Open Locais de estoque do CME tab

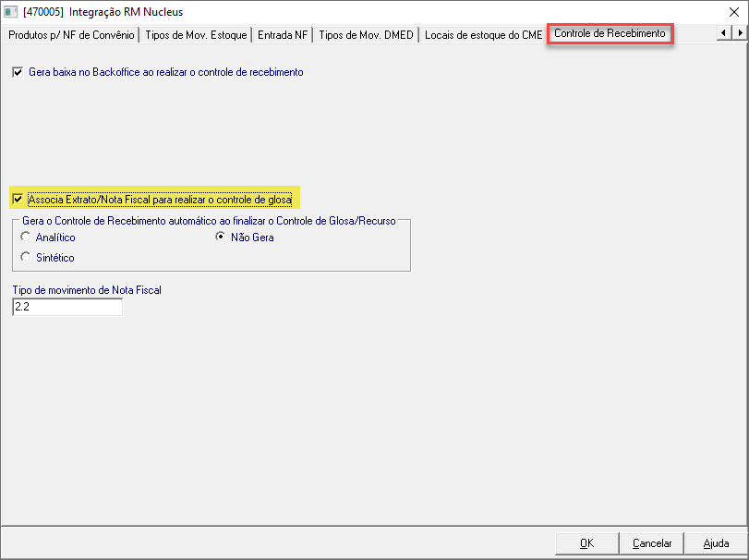pos(483,35)
